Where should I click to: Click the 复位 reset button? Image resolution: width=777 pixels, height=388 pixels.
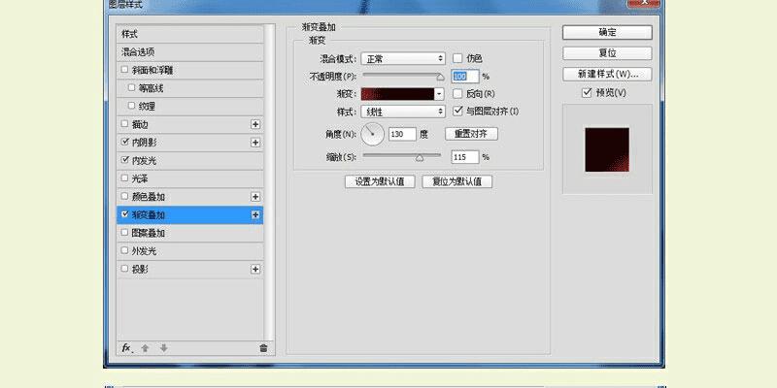[x=607, y=53]
